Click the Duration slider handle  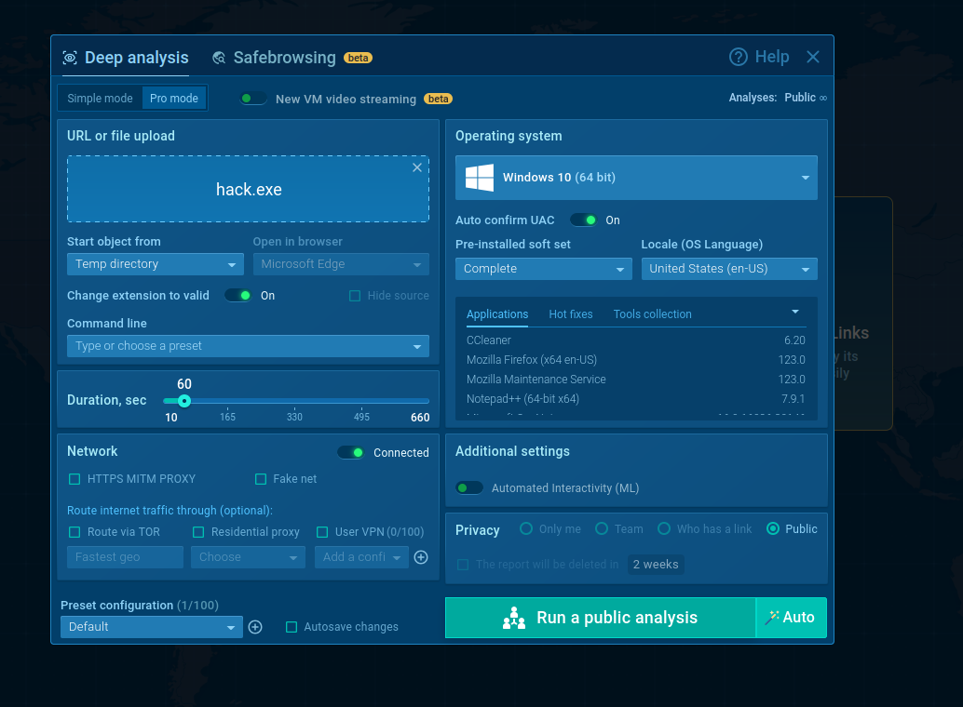pos(184,401)
